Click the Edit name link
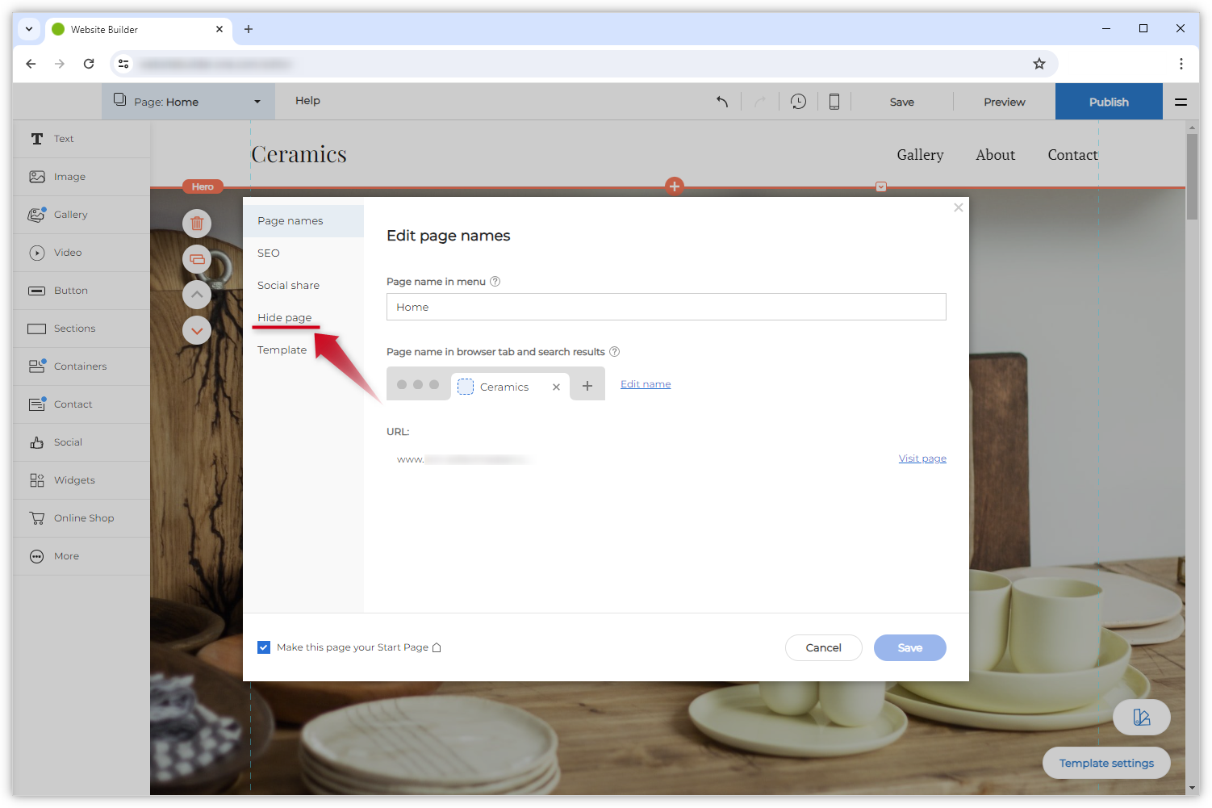 coord(646,384)
